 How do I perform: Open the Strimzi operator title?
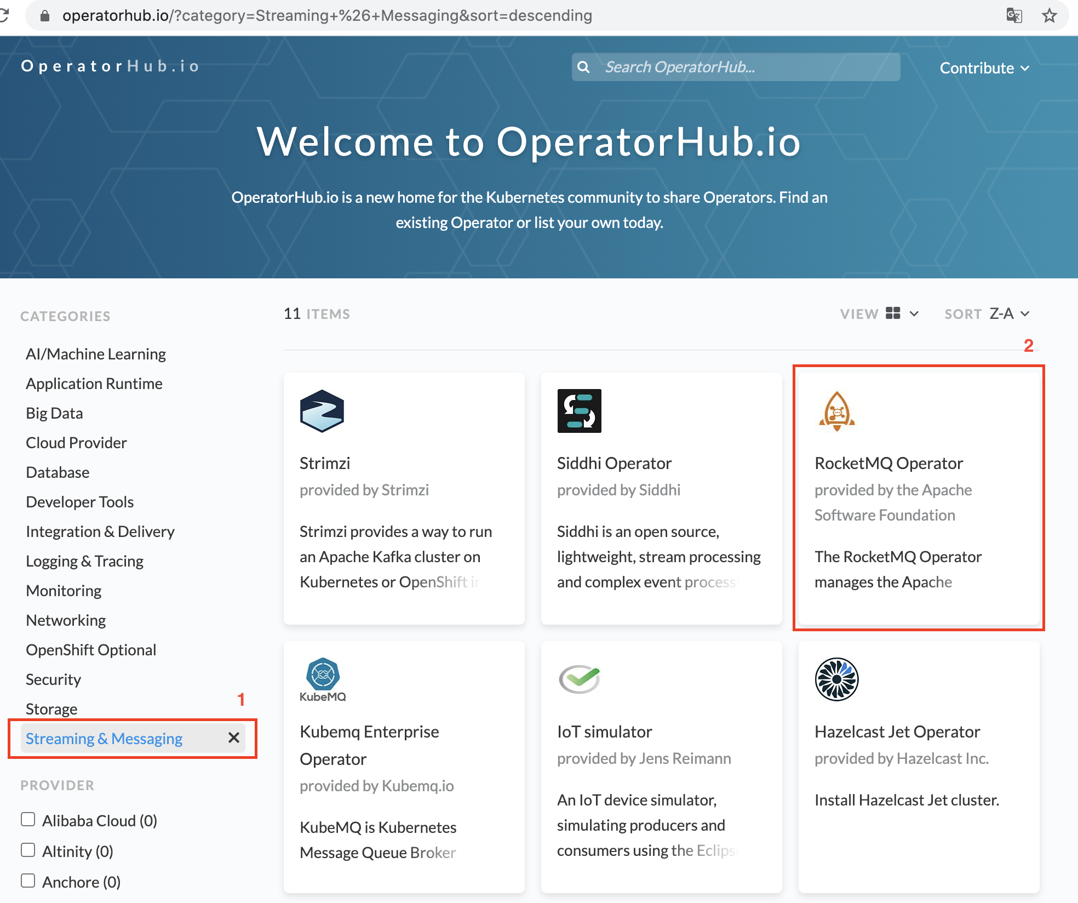click(x=325, y=463)
